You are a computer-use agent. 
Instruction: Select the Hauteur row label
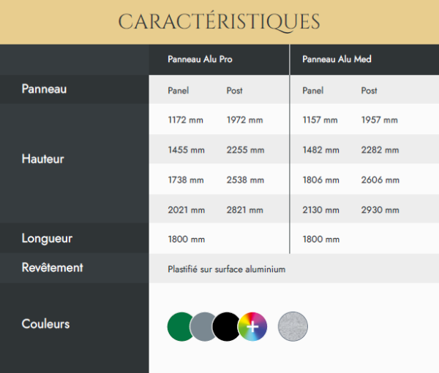coord(43,158)
